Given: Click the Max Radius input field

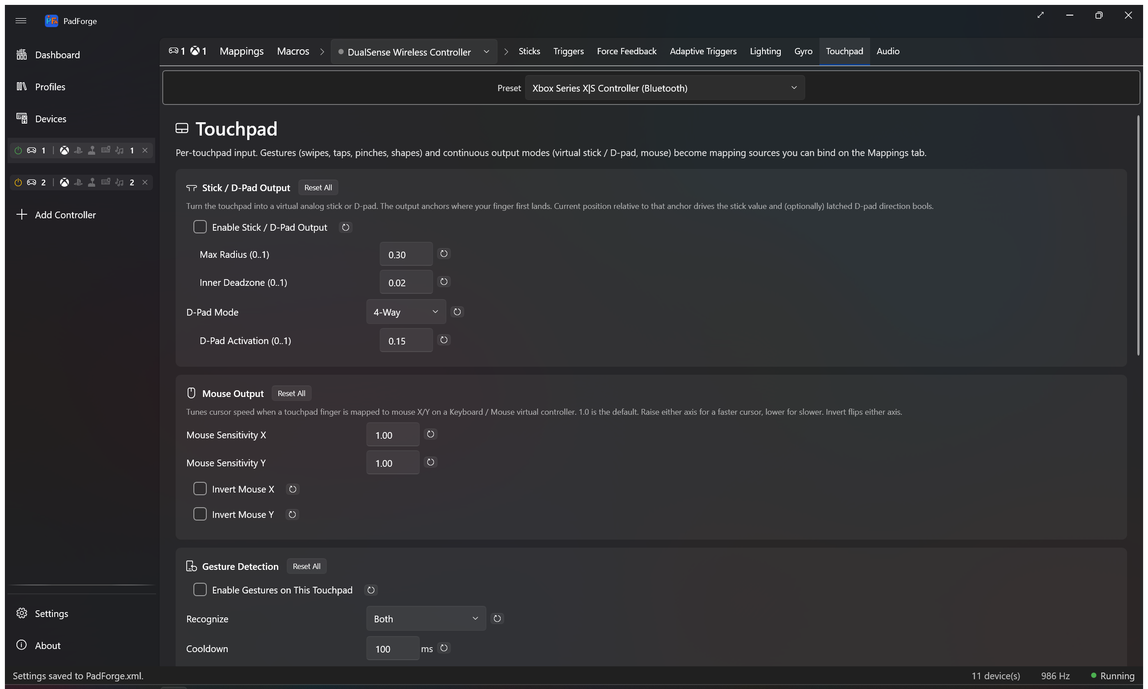Looking at the screenshot, I should click(x=406, y=254).
